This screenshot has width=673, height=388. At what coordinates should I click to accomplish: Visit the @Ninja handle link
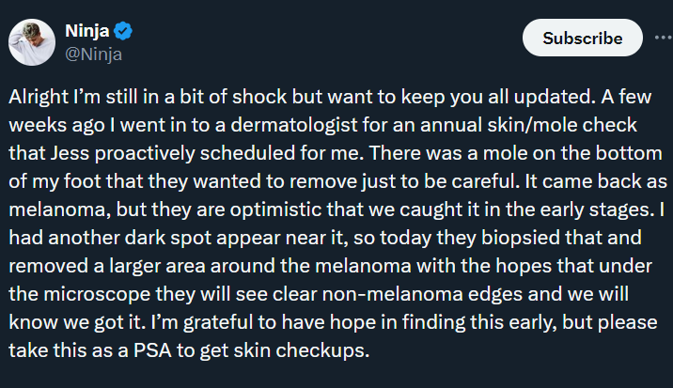(x=92, y=53)
